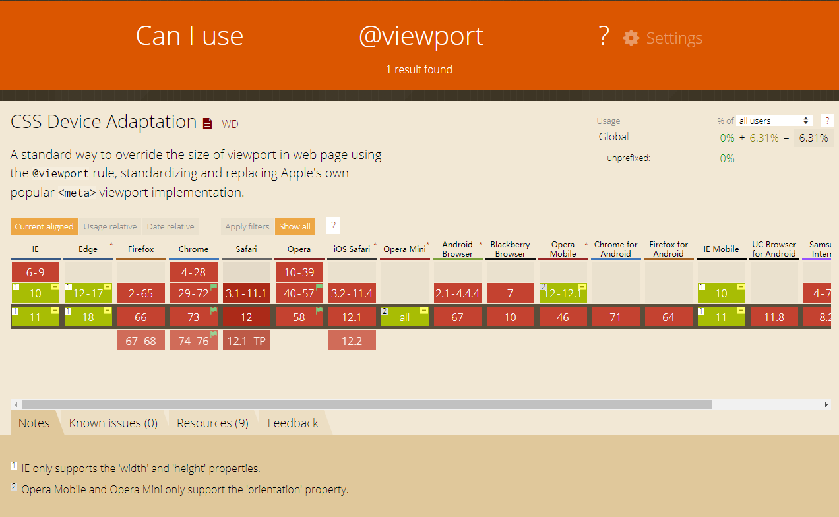The image size is (839, 517).
Task: Open the Known issues (0) tab
Action: tap(113, 423)
